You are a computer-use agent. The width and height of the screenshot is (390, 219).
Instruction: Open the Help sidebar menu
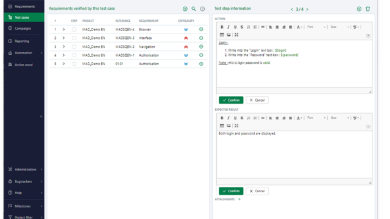(24, 193)
